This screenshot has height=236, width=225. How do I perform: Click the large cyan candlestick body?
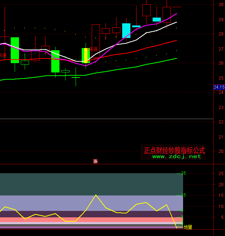126,31
